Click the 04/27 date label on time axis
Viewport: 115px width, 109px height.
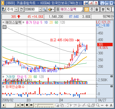(x=102, y=100)
